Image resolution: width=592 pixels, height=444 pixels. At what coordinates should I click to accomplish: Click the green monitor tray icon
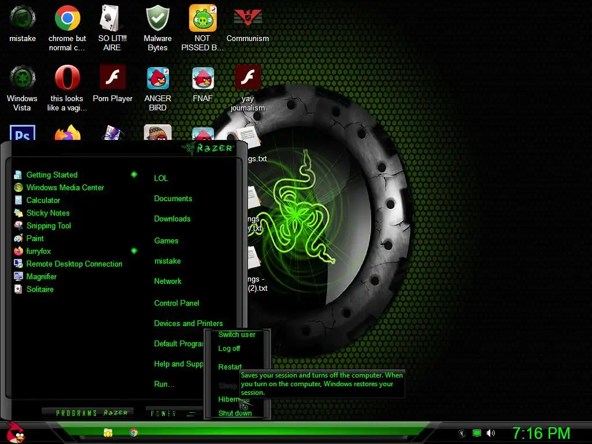pos(477,433)
